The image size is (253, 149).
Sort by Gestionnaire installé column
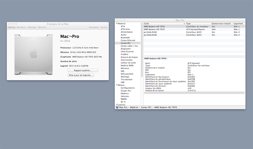[222, 24]
